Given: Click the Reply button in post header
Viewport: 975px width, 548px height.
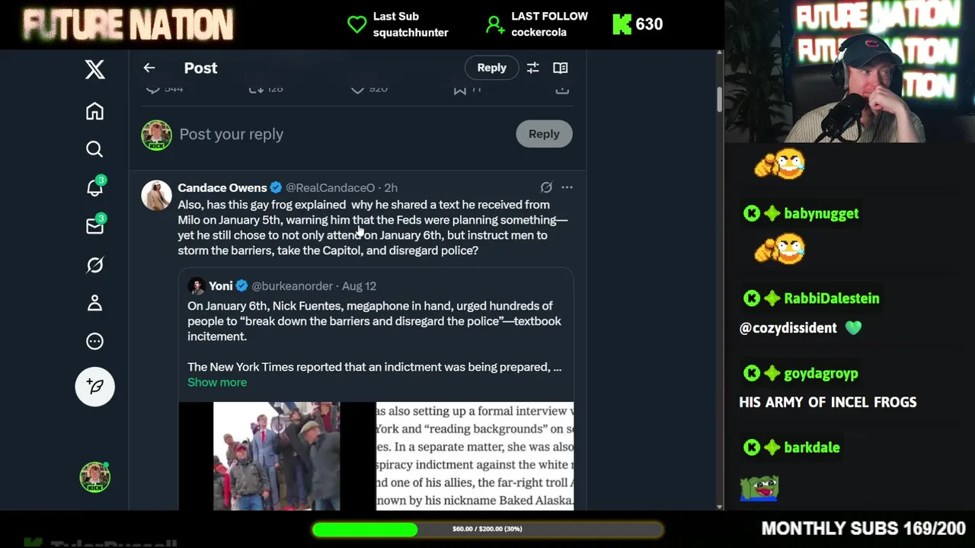Looking at the screenshot, I should pyautogui.click(x=491, y=68).
